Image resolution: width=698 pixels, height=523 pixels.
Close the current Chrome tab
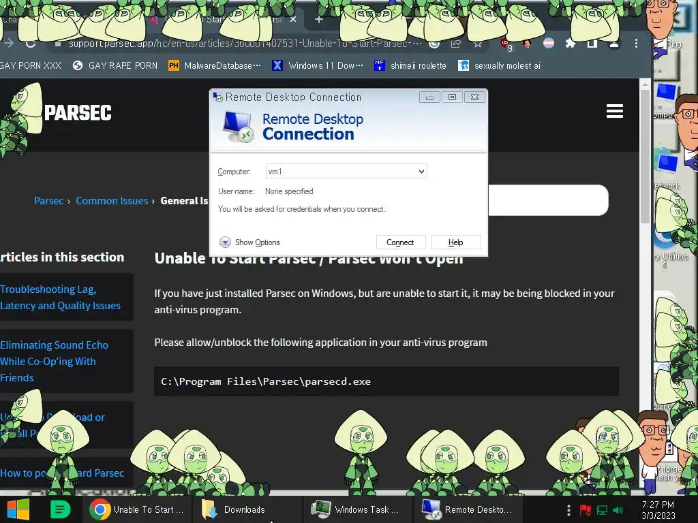[293, 20]
